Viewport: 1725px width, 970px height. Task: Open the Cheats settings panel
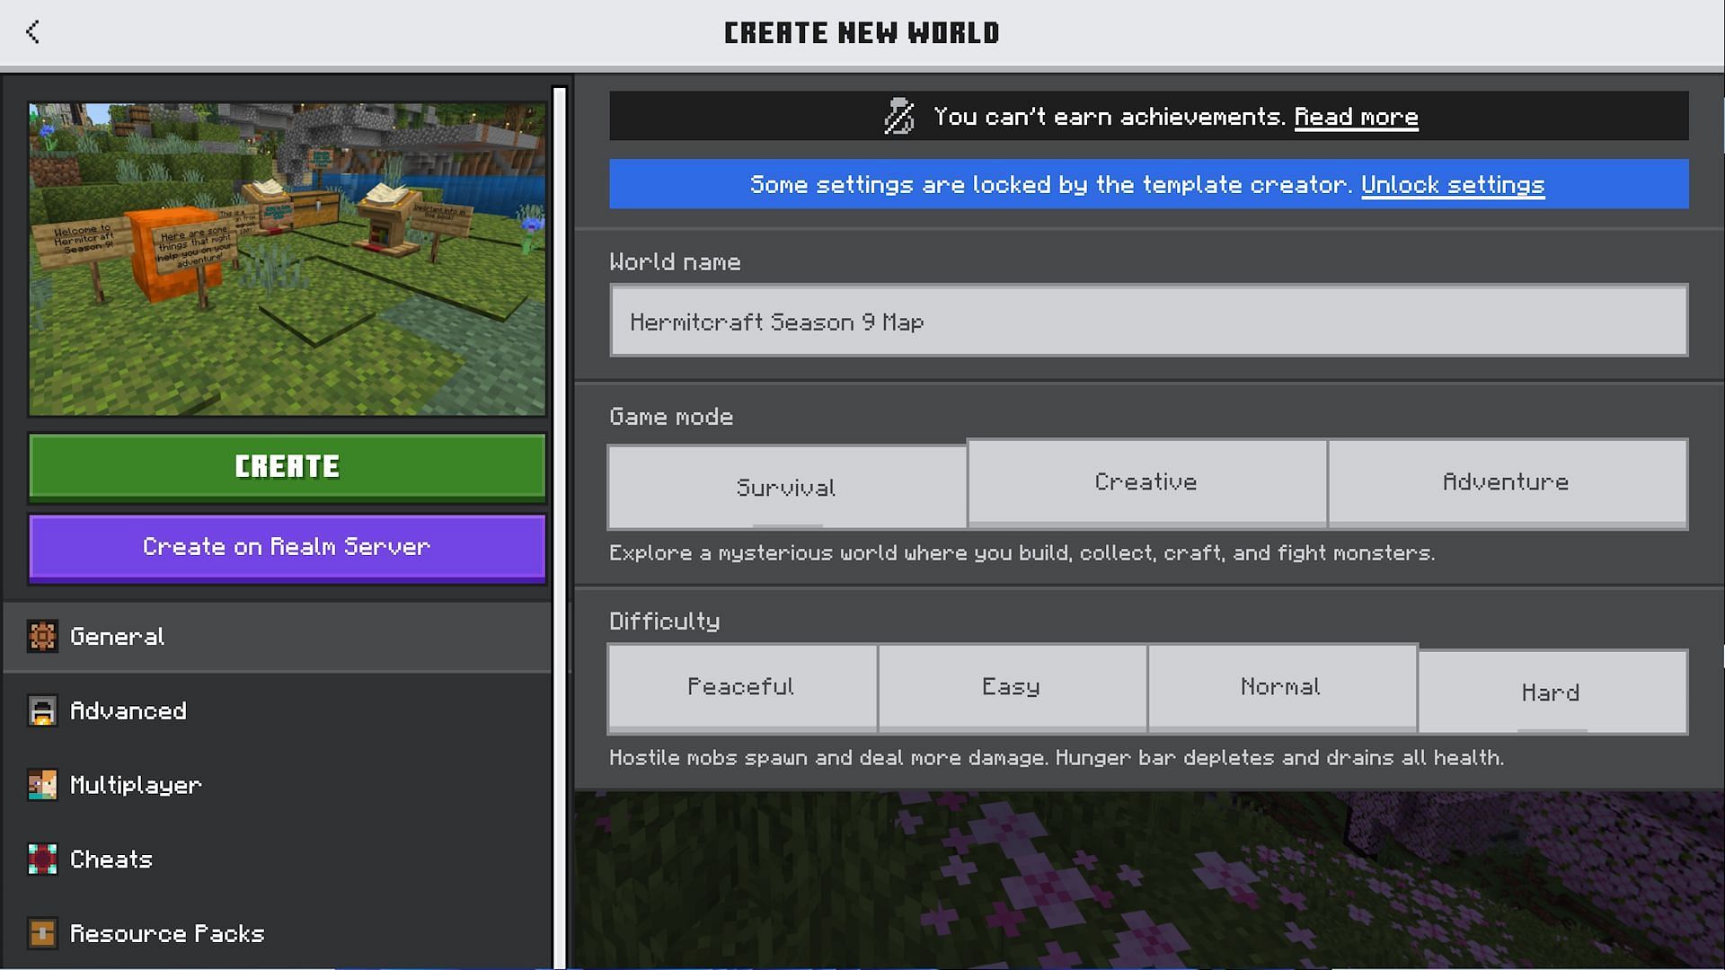tap(111, 859)
